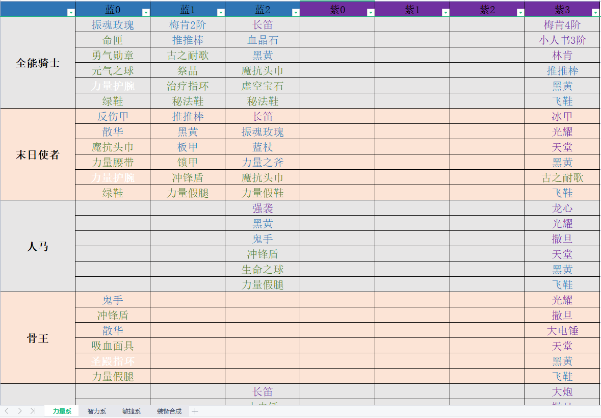This screenshot has width=601, height=418.
Task: Go to next sheet using right arrow
Action: (20, 411)
